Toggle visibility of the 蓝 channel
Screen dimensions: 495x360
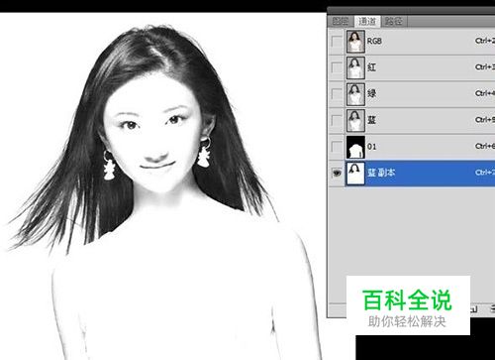point(337,120)
